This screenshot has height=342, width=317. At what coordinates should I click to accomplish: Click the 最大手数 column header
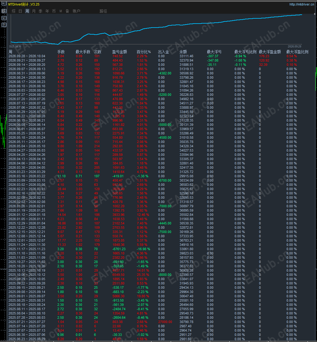pyautogui.click(x=83, y=52)
